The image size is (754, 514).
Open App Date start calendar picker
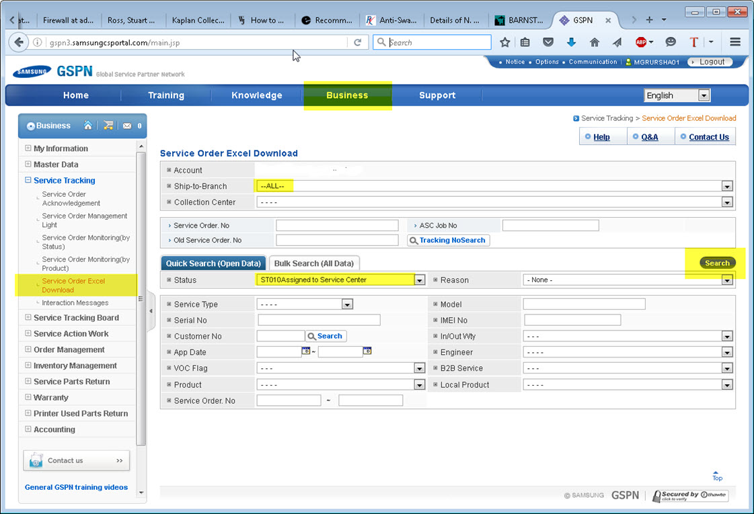pyautogui.click(x=307, y=351)
